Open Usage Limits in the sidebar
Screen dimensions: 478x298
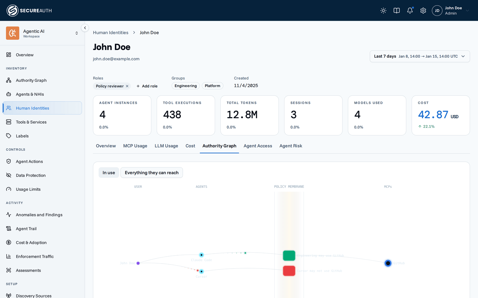(x=42, y=189)
